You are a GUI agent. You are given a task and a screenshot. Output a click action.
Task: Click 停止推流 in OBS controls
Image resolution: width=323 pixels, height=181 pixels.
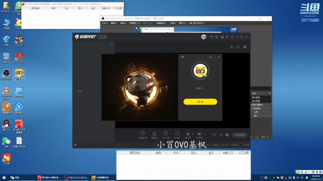[260, 97]
